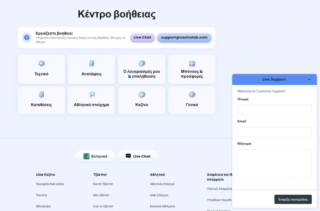The image size is (320, 211).
Task: Open the Ρουλέτα footer link
Action: click(x=42, y=195)
